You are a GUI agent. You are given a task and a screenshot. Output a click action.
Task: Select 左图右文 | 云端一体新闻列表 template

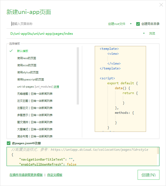tap(35, 108)
